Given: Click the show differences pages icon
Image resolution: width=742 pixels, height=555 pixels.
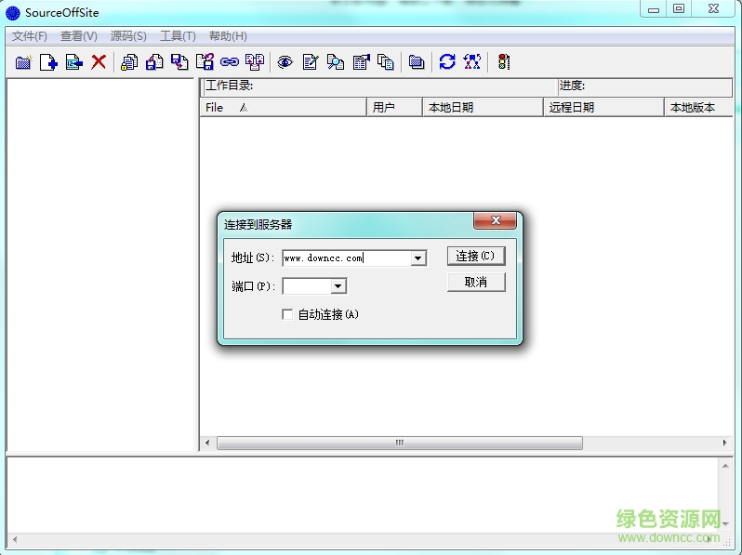Looking at the screenshot, I should pos(386,62).
